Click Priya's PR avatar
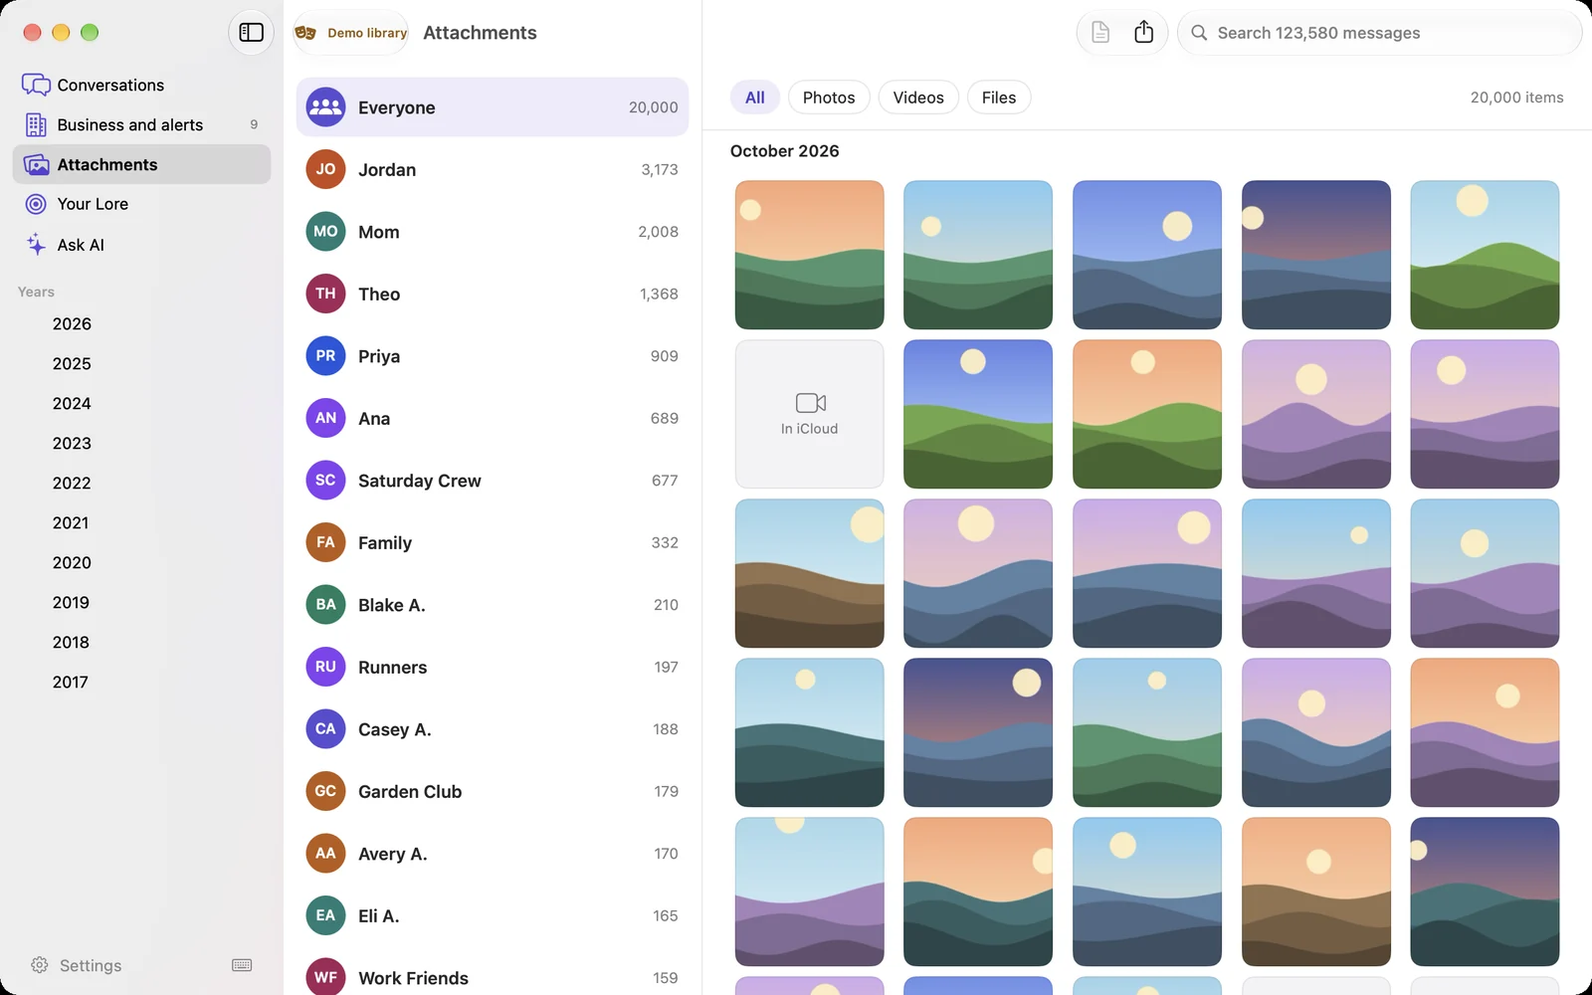Viewport: 1592px width, 995px height. [325, 356]
